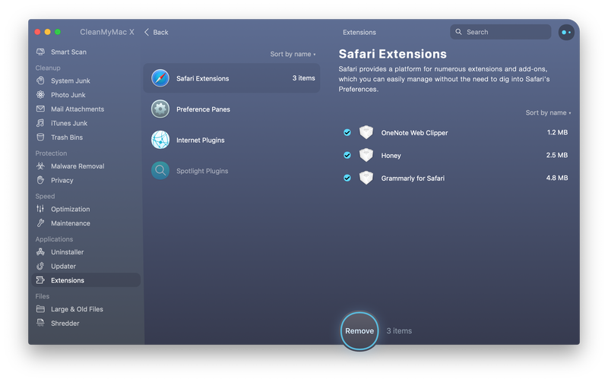608x382 pixels.
Task: Click the Safari Extensions heading
Action: point(392,54)
